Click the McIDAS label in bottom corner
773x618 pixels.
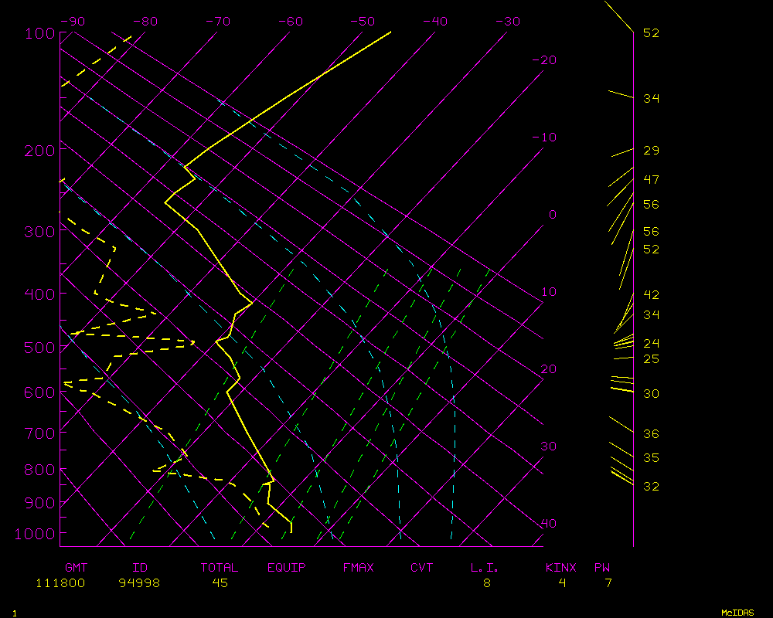(x=737, y=613)
